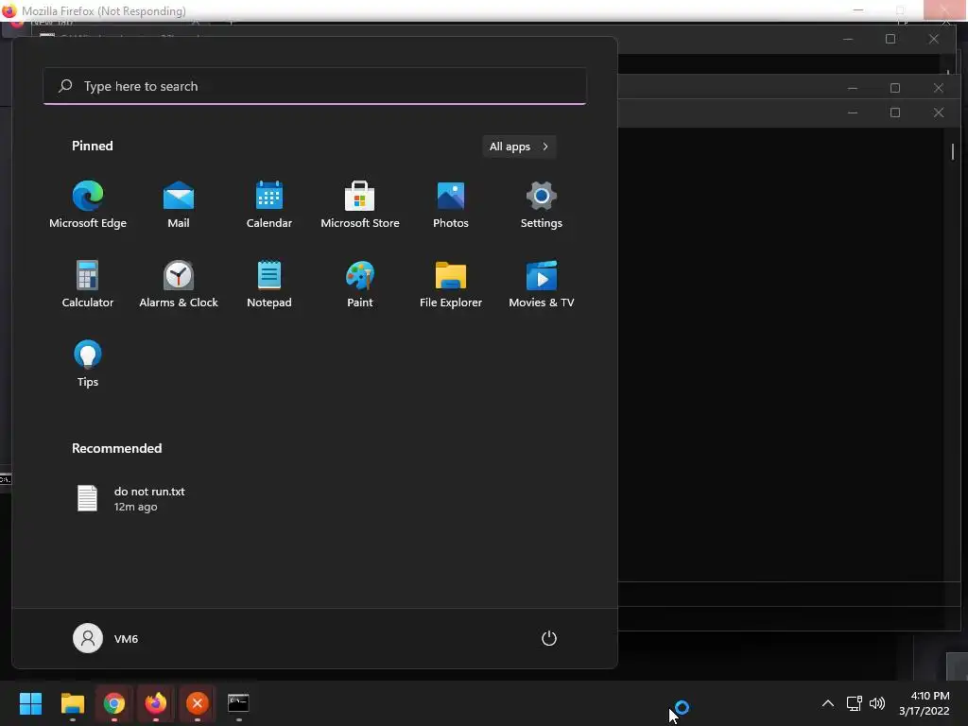Image resolution: width=968 pixels, height=726 pixels.
Task: Open the recommended file do not run.txt
Action: point(130,498)
